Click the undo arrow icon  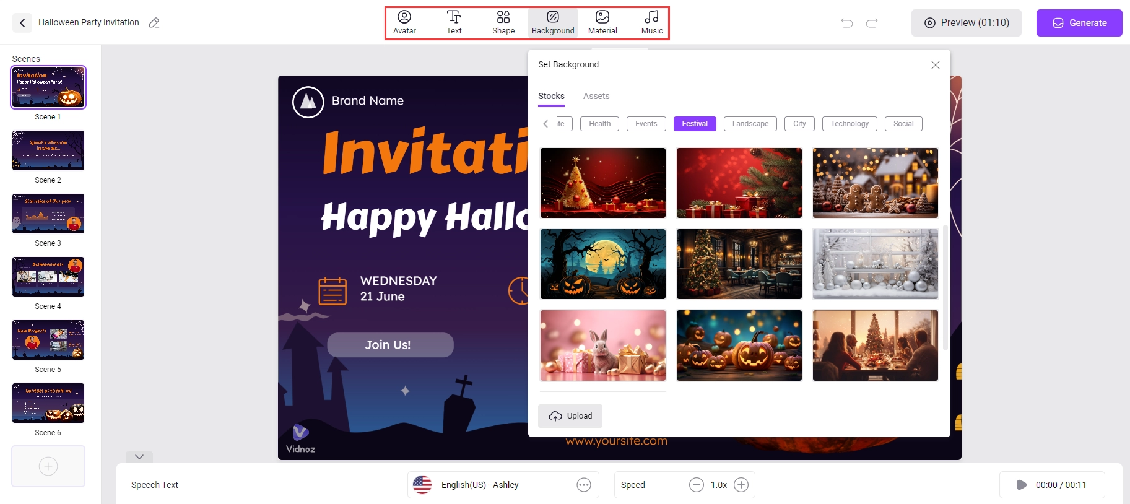click(x=847, y=23)
